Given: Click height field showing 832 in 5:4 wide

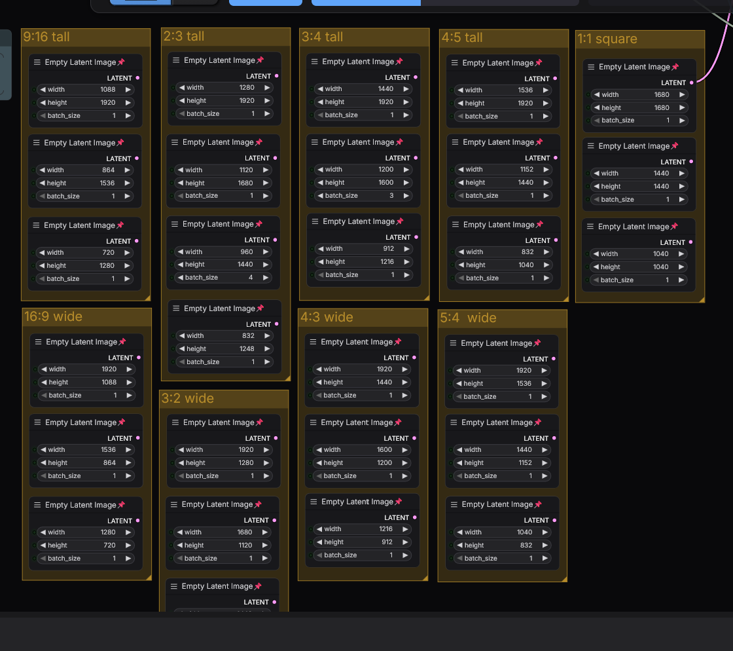Looking at the screenshot, I should click(x=501, y=546).
